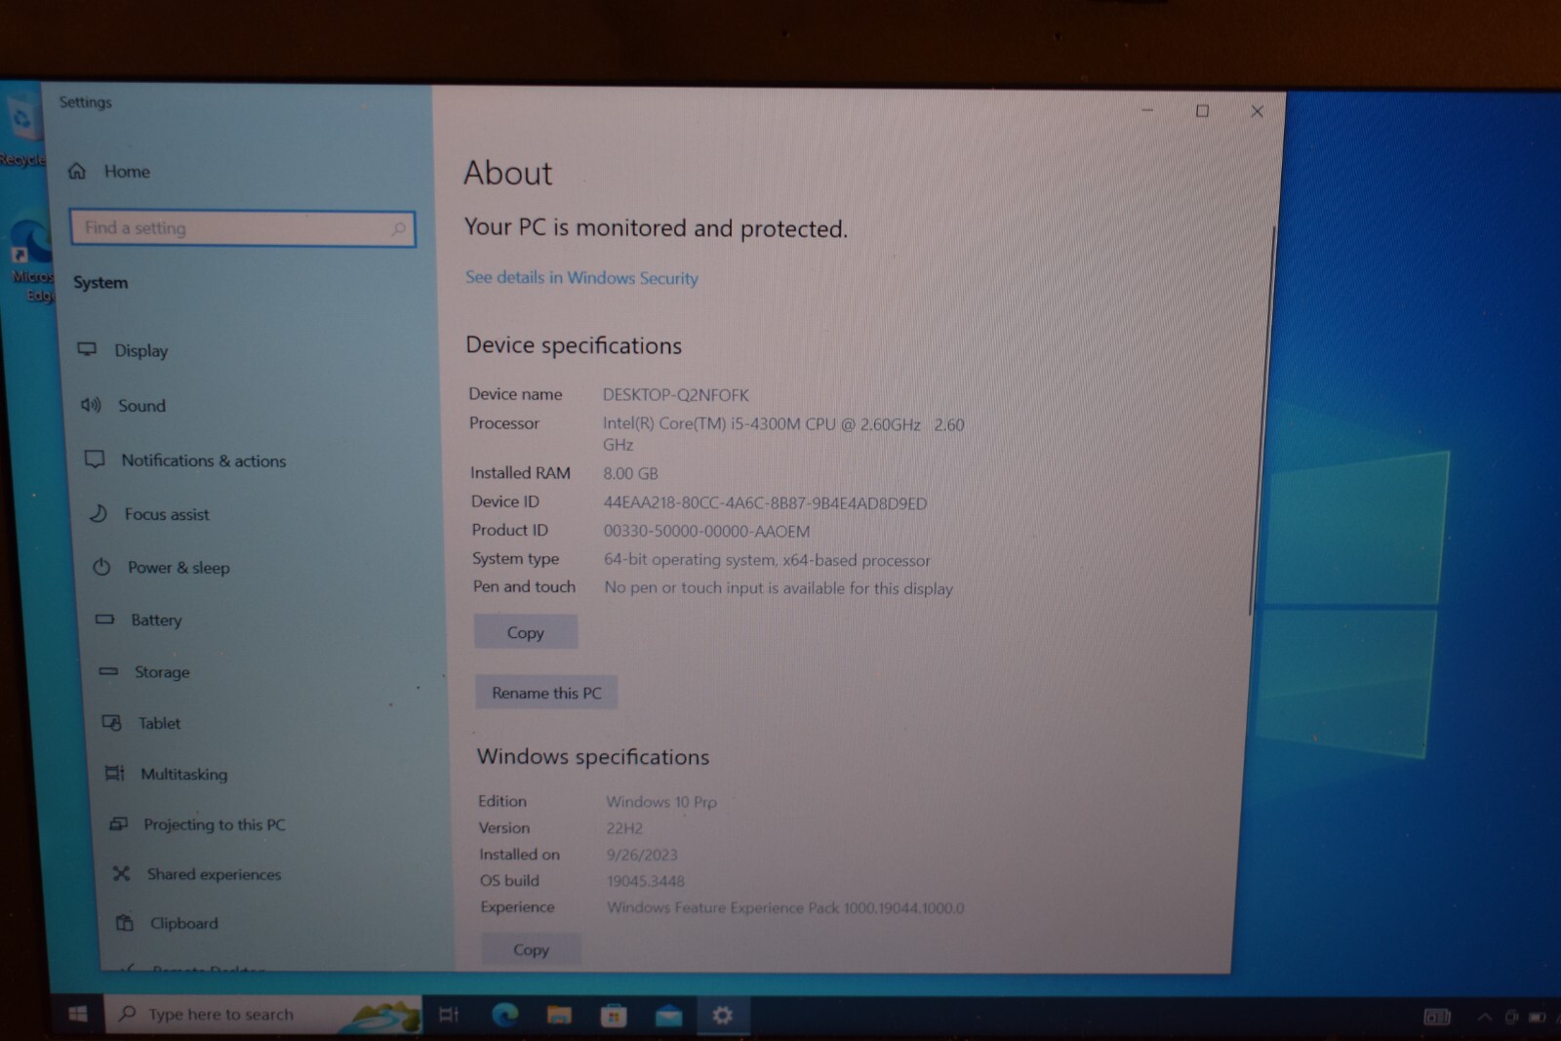This screenshot has height=1041, width=1561.
Task: Click the search magnifier in Find a setting
Action: [x=398, y=228]
